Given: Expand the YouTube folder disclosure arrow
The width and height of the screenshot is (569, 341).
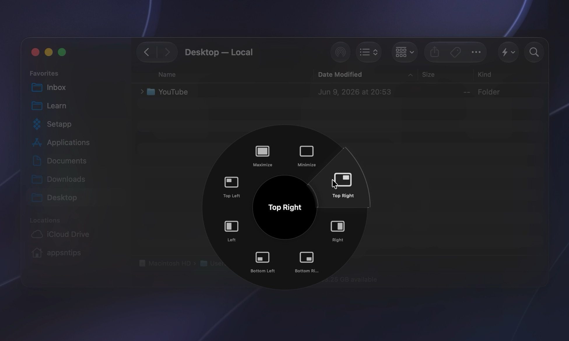Looking at the screenshot, I should click(x=142, y=92).
